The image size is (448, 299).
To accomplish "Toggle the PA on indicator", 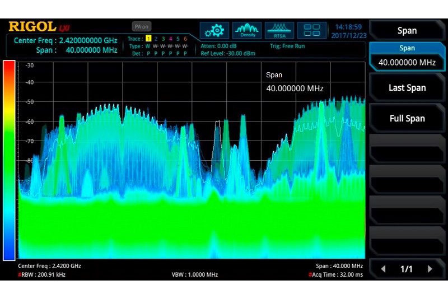I will [141, 26].
